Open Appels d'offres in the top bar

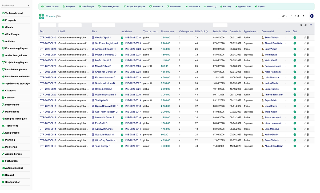coord(243,6)
